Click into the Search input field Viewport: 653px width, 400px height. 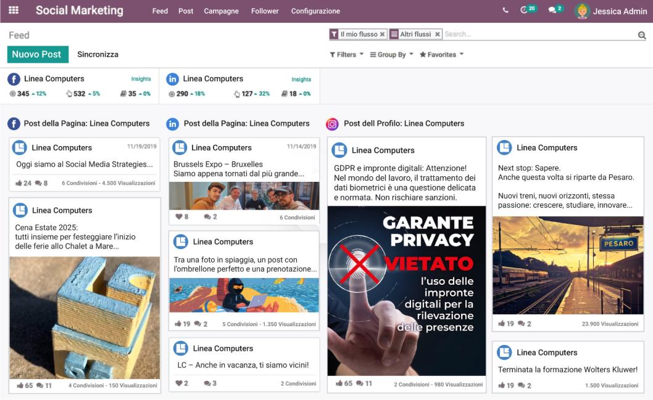click(537, 35)
